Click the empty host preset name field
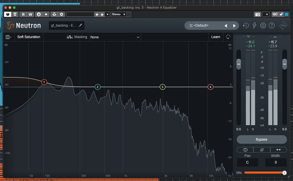 (x=80, y=14)
